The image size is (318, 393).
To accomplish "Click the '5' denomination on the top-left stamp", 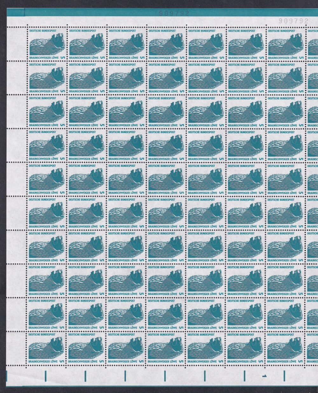I will 62,58.
